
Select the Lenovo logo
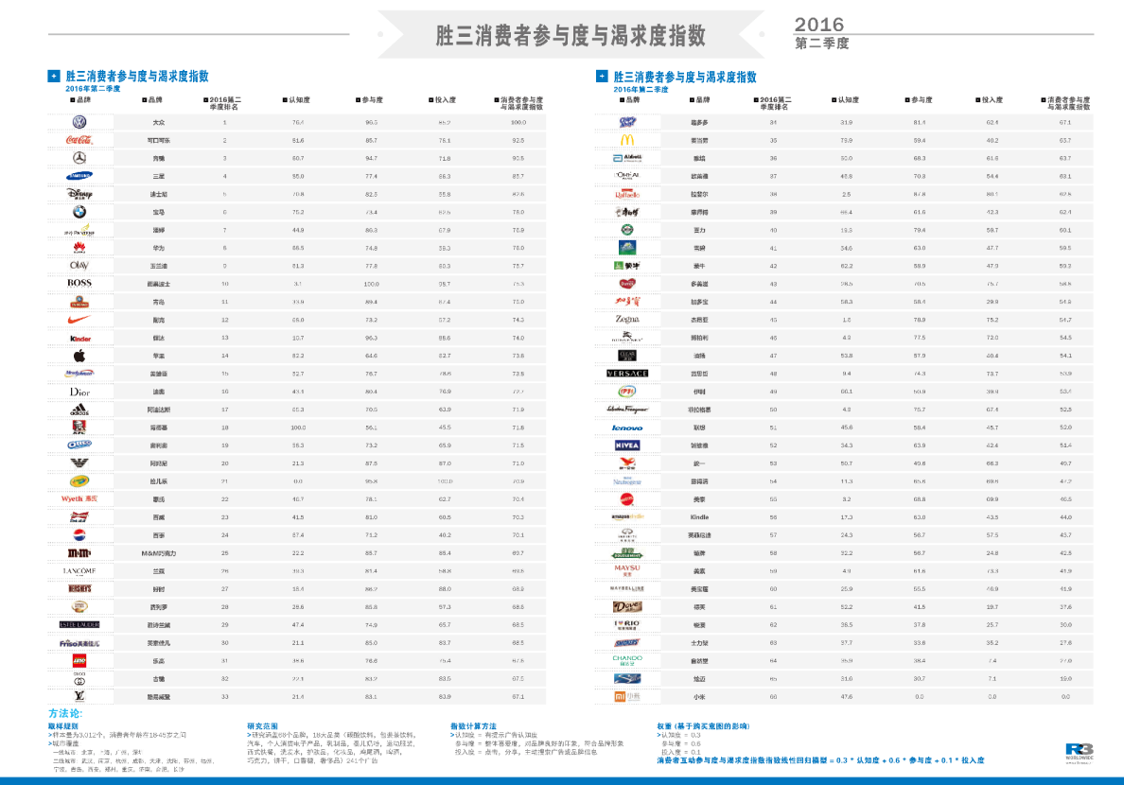point(627,427)
